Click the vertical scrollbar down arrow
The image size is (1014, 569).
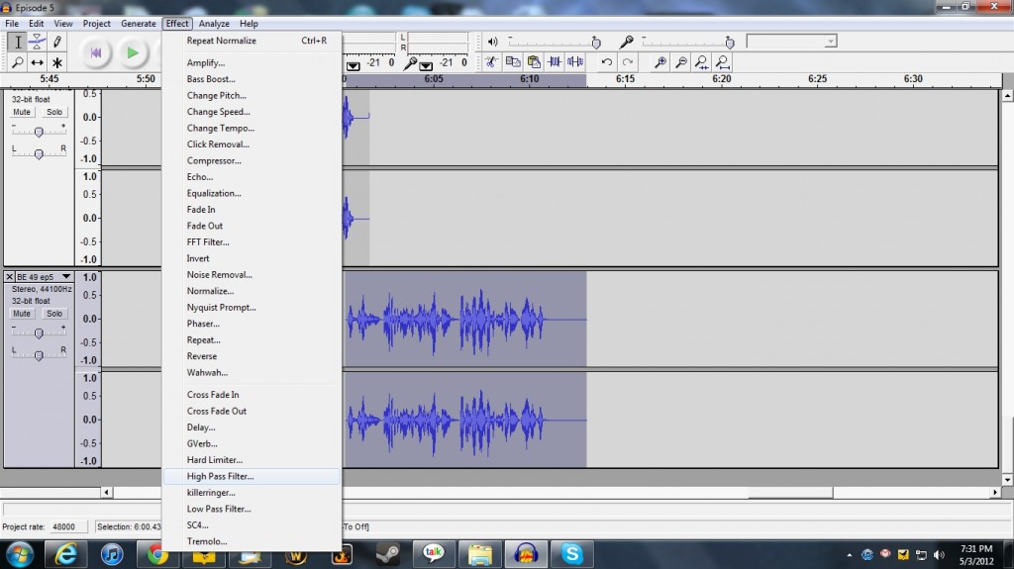click(x=1007, y=480)
